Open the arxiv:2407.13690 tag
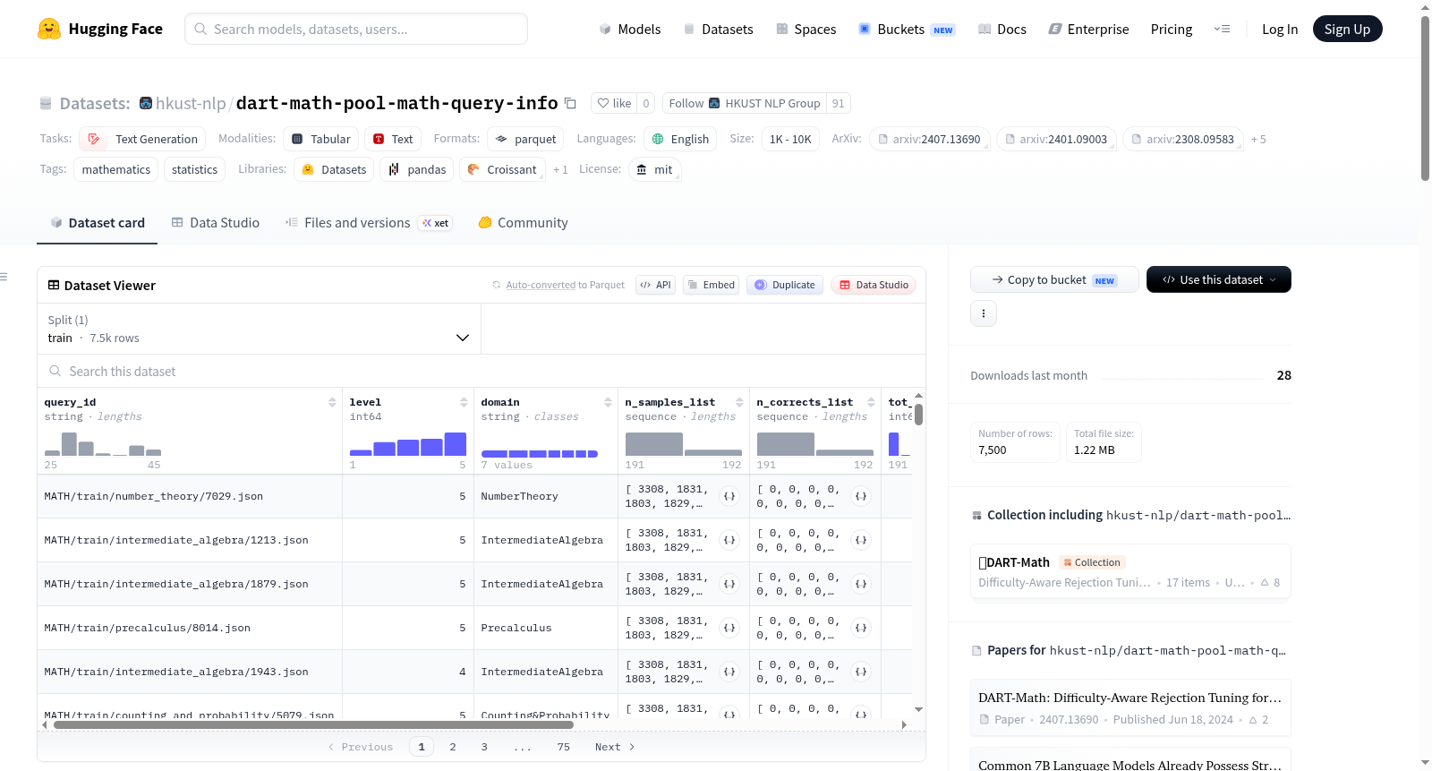This screenshot has width=1432, height=771. pyautogui.click(x=929, y=139)
